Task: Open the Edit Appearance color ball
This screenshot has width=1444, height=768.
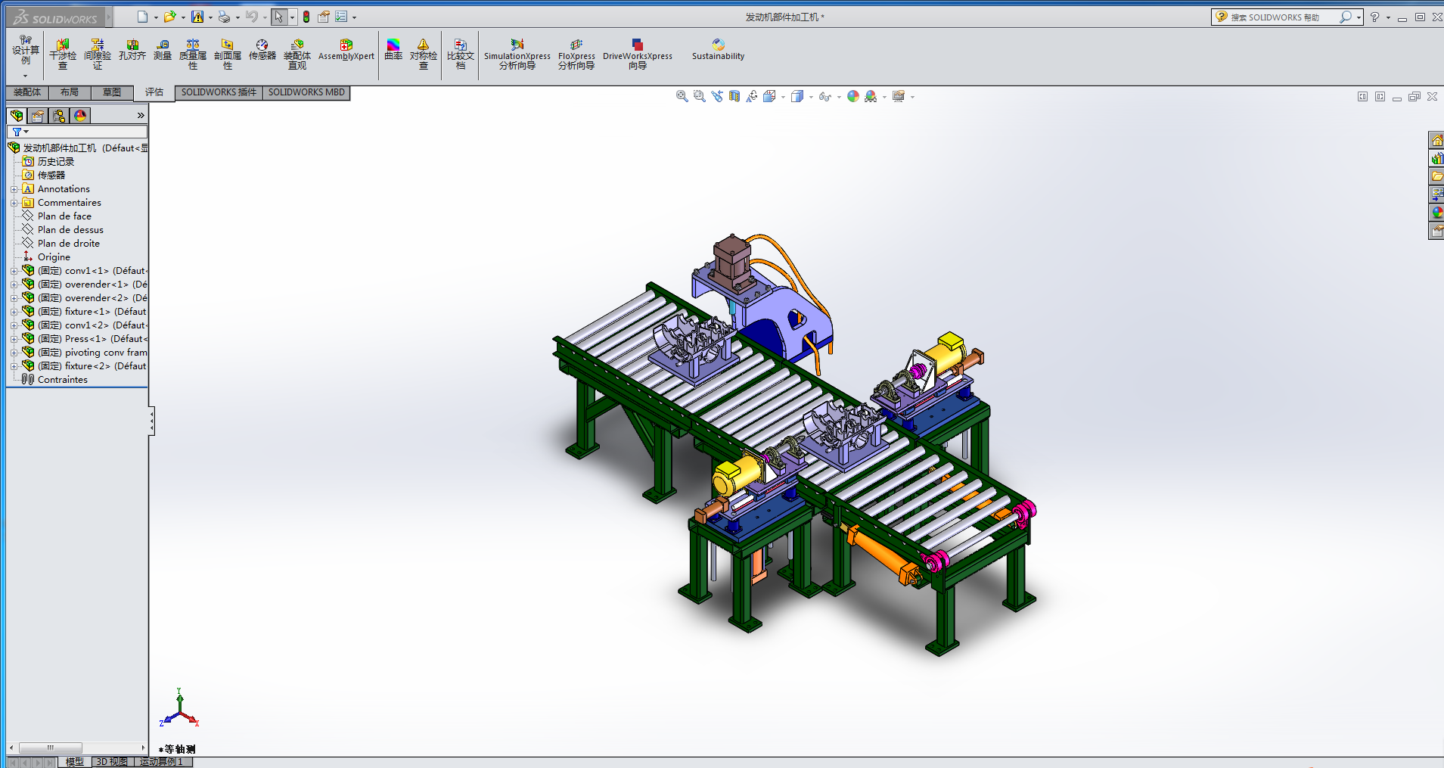Action: 853,96
